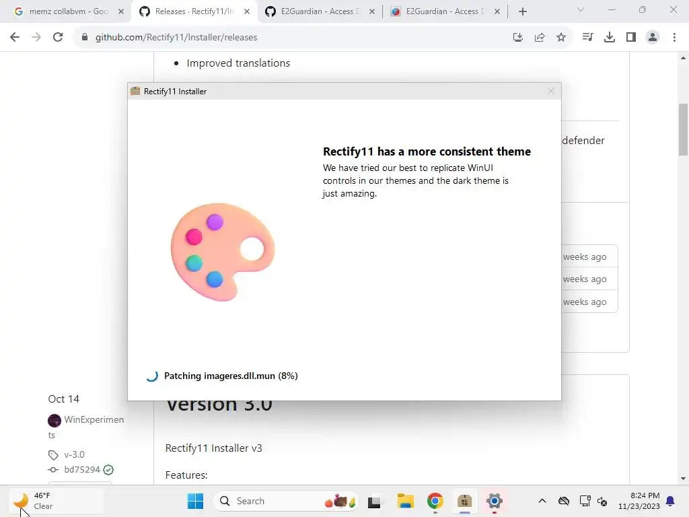This screenshot has width=689, height=517.
Task: Click Patching imageres.dll.mun progress text
Action: pos(231,376)
